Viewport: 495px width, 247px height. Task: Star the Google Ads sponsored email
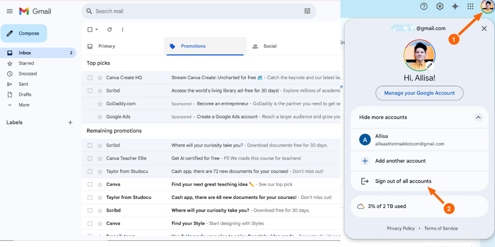[x=100, y=117]
